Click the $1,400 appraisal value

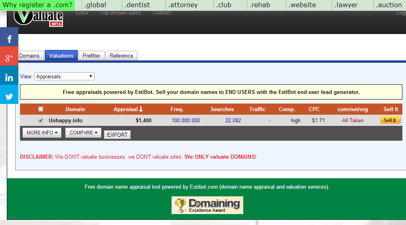pyautogui.click(x=144, y=120)
